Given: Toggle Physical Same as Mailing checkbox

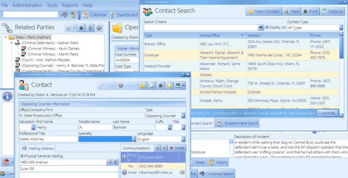Looking at the screenshot, I should click(x=21, y=156).
